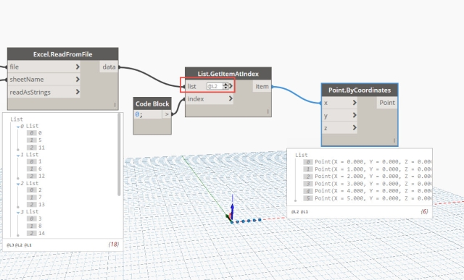Select the List.GetItemAtIndex node header
The width and height of the screenshot is (464, 280).
click(228, 74)
